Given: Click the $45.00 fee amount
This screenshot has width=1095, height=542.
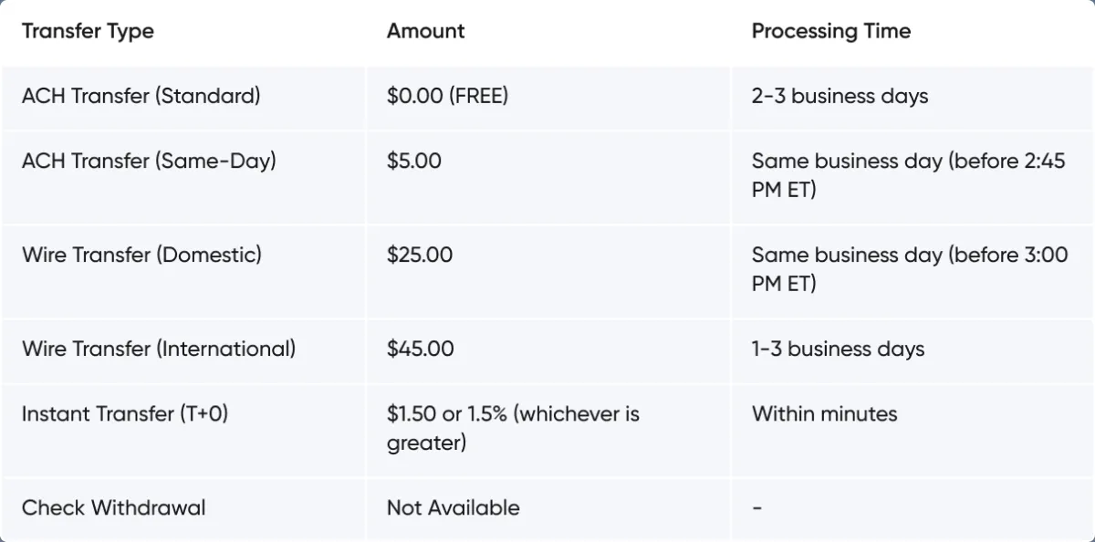Looking at the screenshot, I should click(420, 349).
